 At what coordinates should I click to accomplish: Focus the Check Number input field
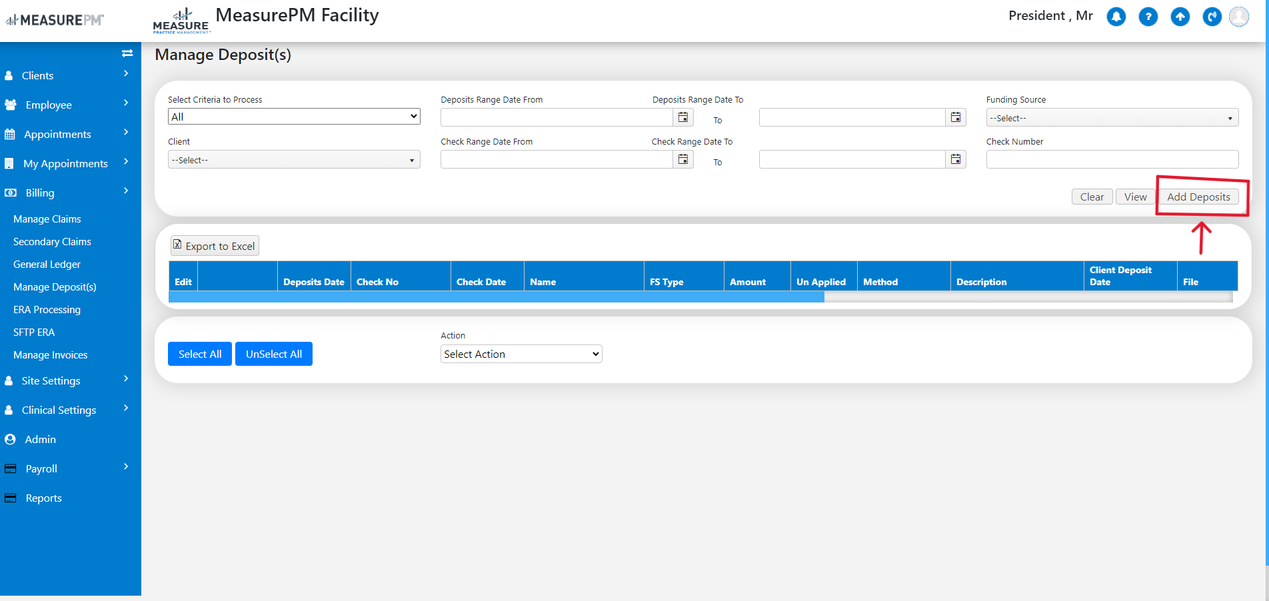(1112, 159)
